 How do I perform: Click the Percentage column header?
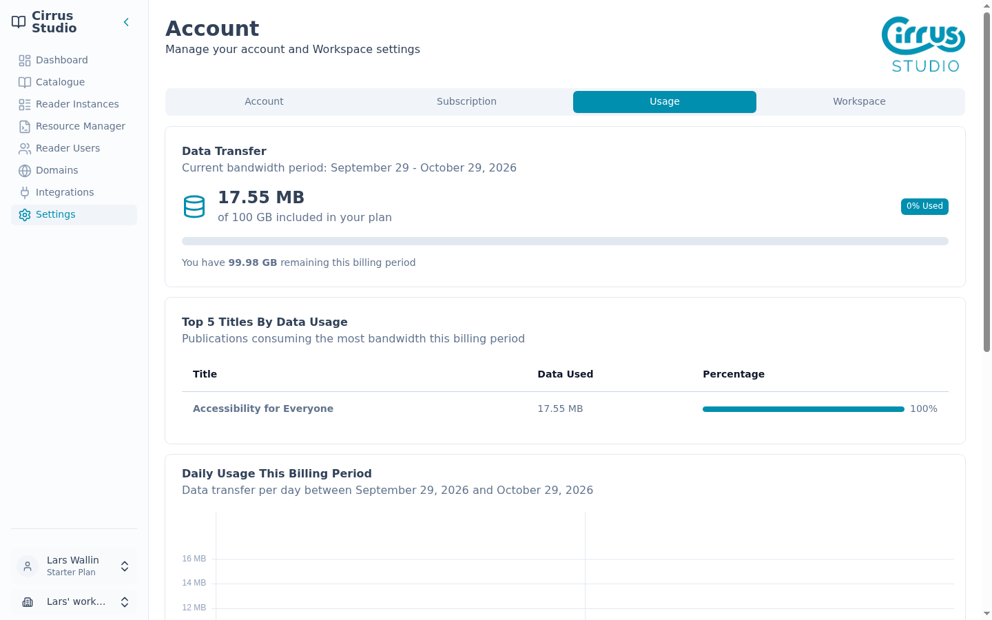[x=734, y=375]
